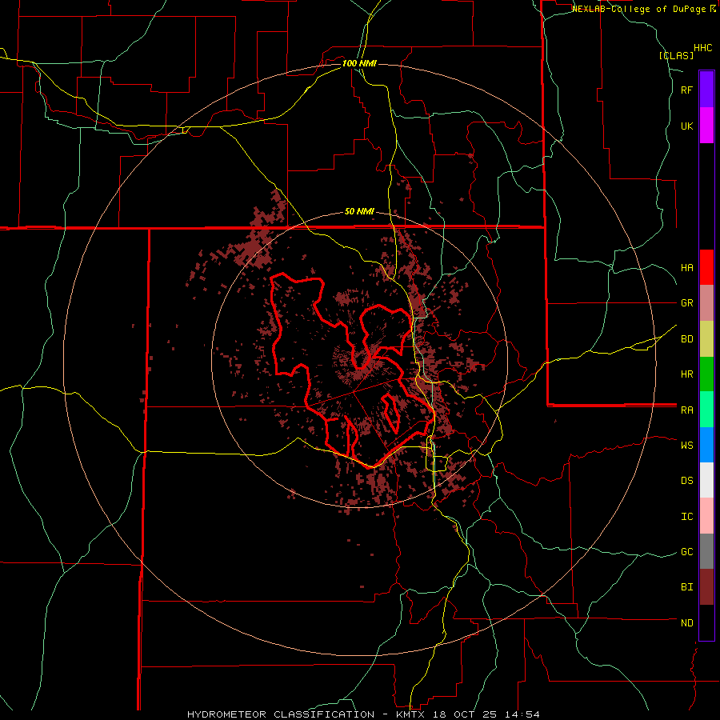Click the 100 NMI range ring label

(x=359, y=63)
